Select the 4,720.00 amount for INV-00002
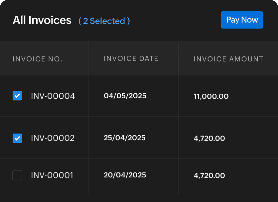Screen dimensions: 278x202 point(209,138)
